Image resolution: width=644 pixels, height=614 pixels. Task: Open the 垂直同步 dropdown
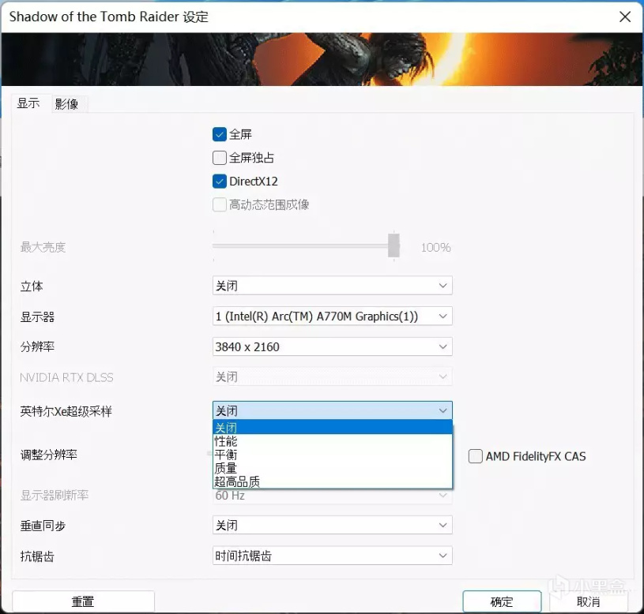coord(332,525)
